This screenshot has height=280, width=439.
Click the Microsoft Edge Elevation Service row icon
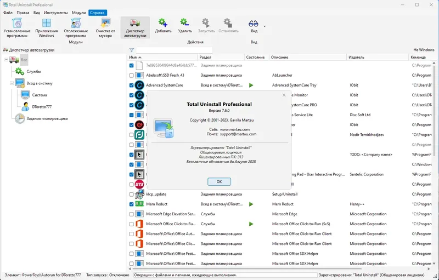[x=139, y=214]
